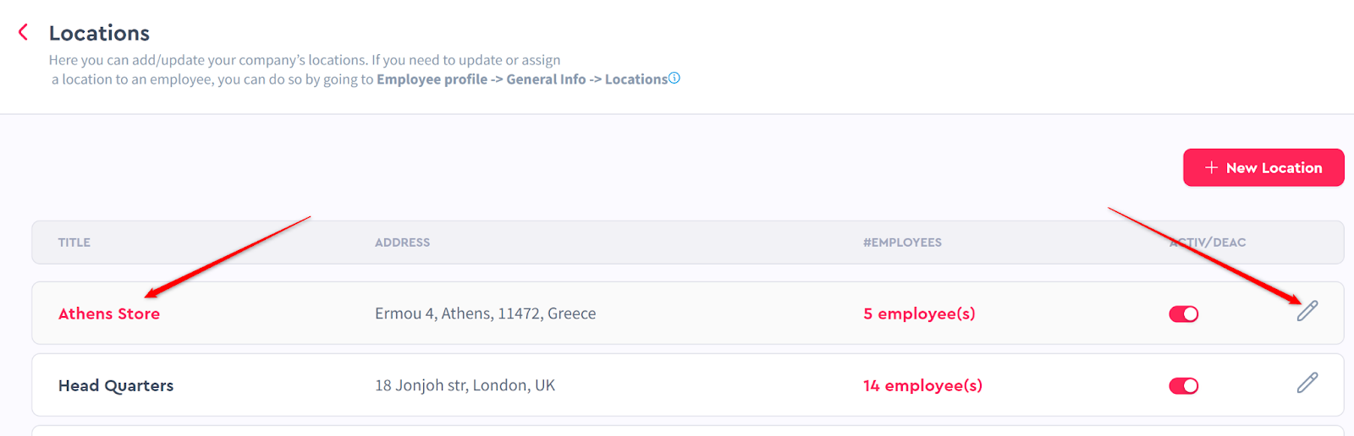Go back using the red chevron arrow

[x=23, y=32]
